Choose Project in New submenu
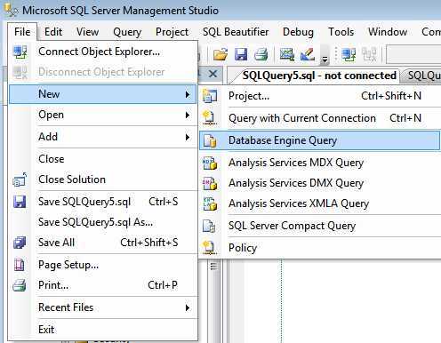This screenshot has width=441, height=343. tap(320, 96)
